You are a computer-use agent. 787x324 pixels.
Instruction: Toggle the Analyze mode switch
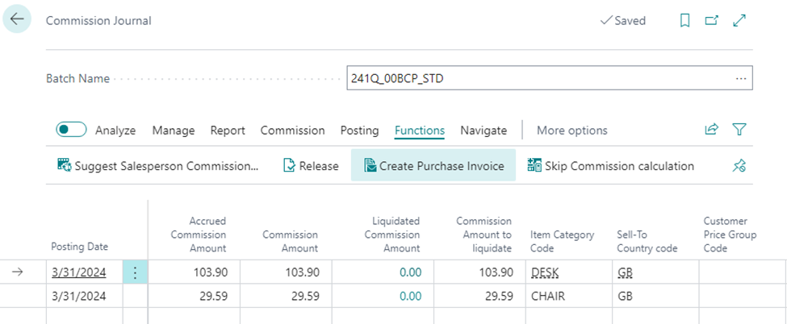click(x=71, y=130)
